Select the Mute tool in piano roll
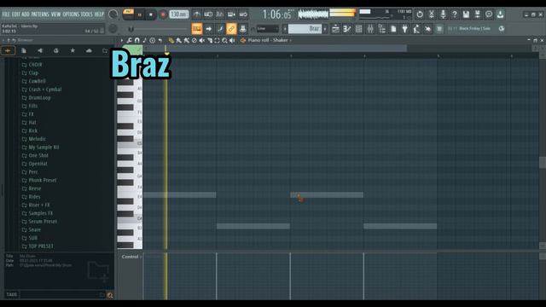The image size is (546, 307). (202, 40)
